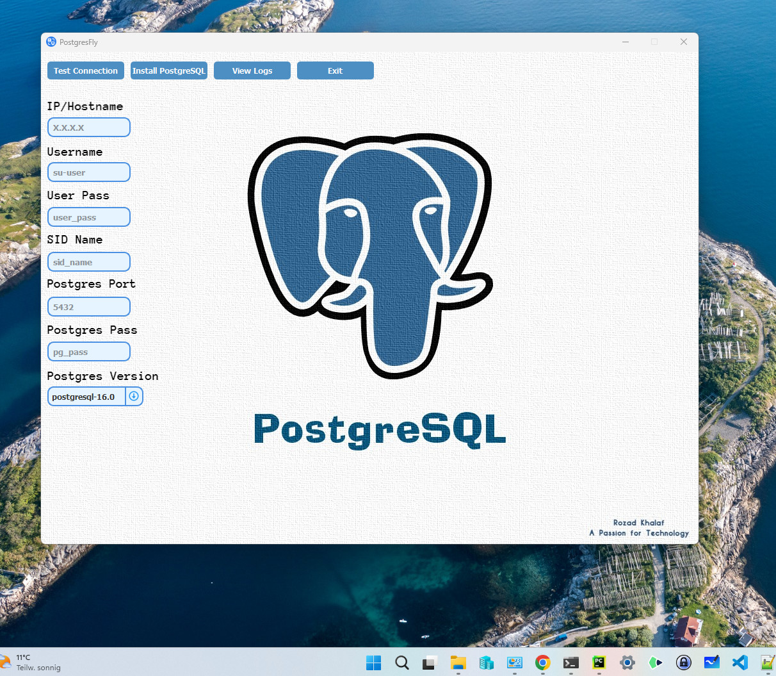
Task: Launch File Explorer from taskbar
Action: 458,662
